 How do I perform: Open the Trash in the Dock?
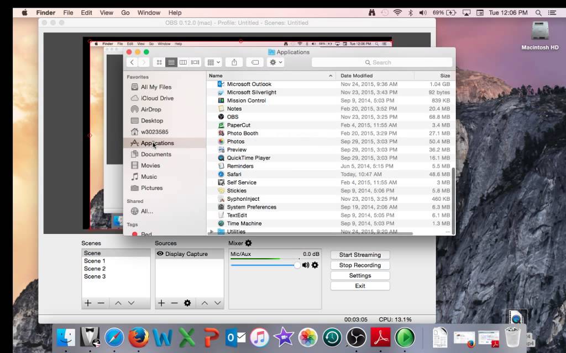(x=512, y=337)
